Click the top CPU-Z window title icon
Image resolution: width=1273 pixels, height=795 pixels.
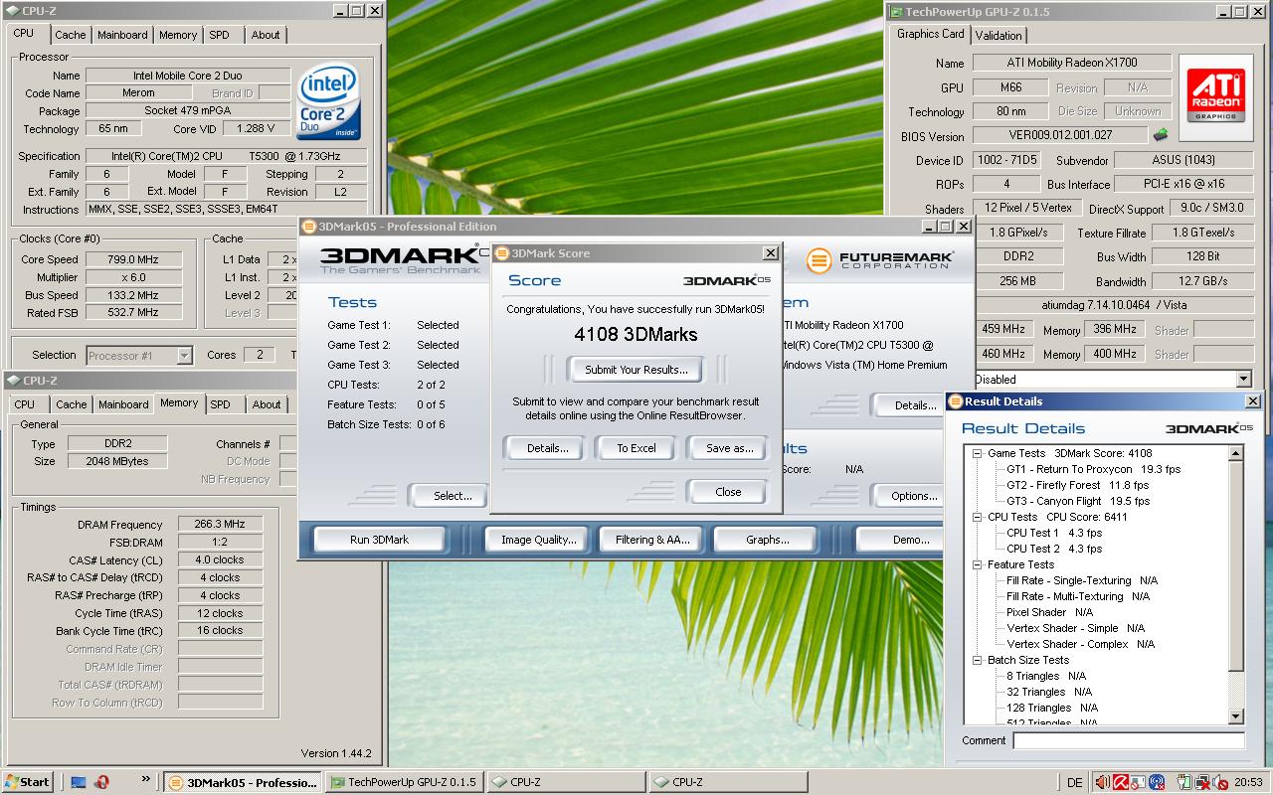click(x=12, y=11)
